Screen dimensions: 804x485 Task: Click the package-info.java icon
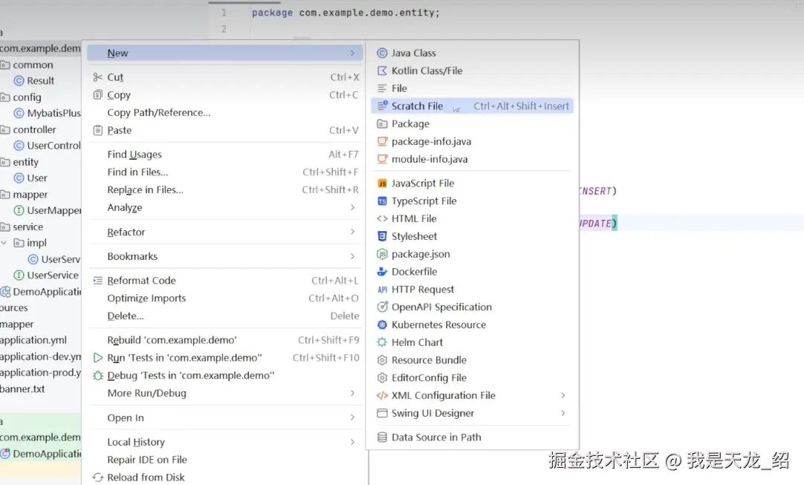pyautogui.click(x=382, y=142)
